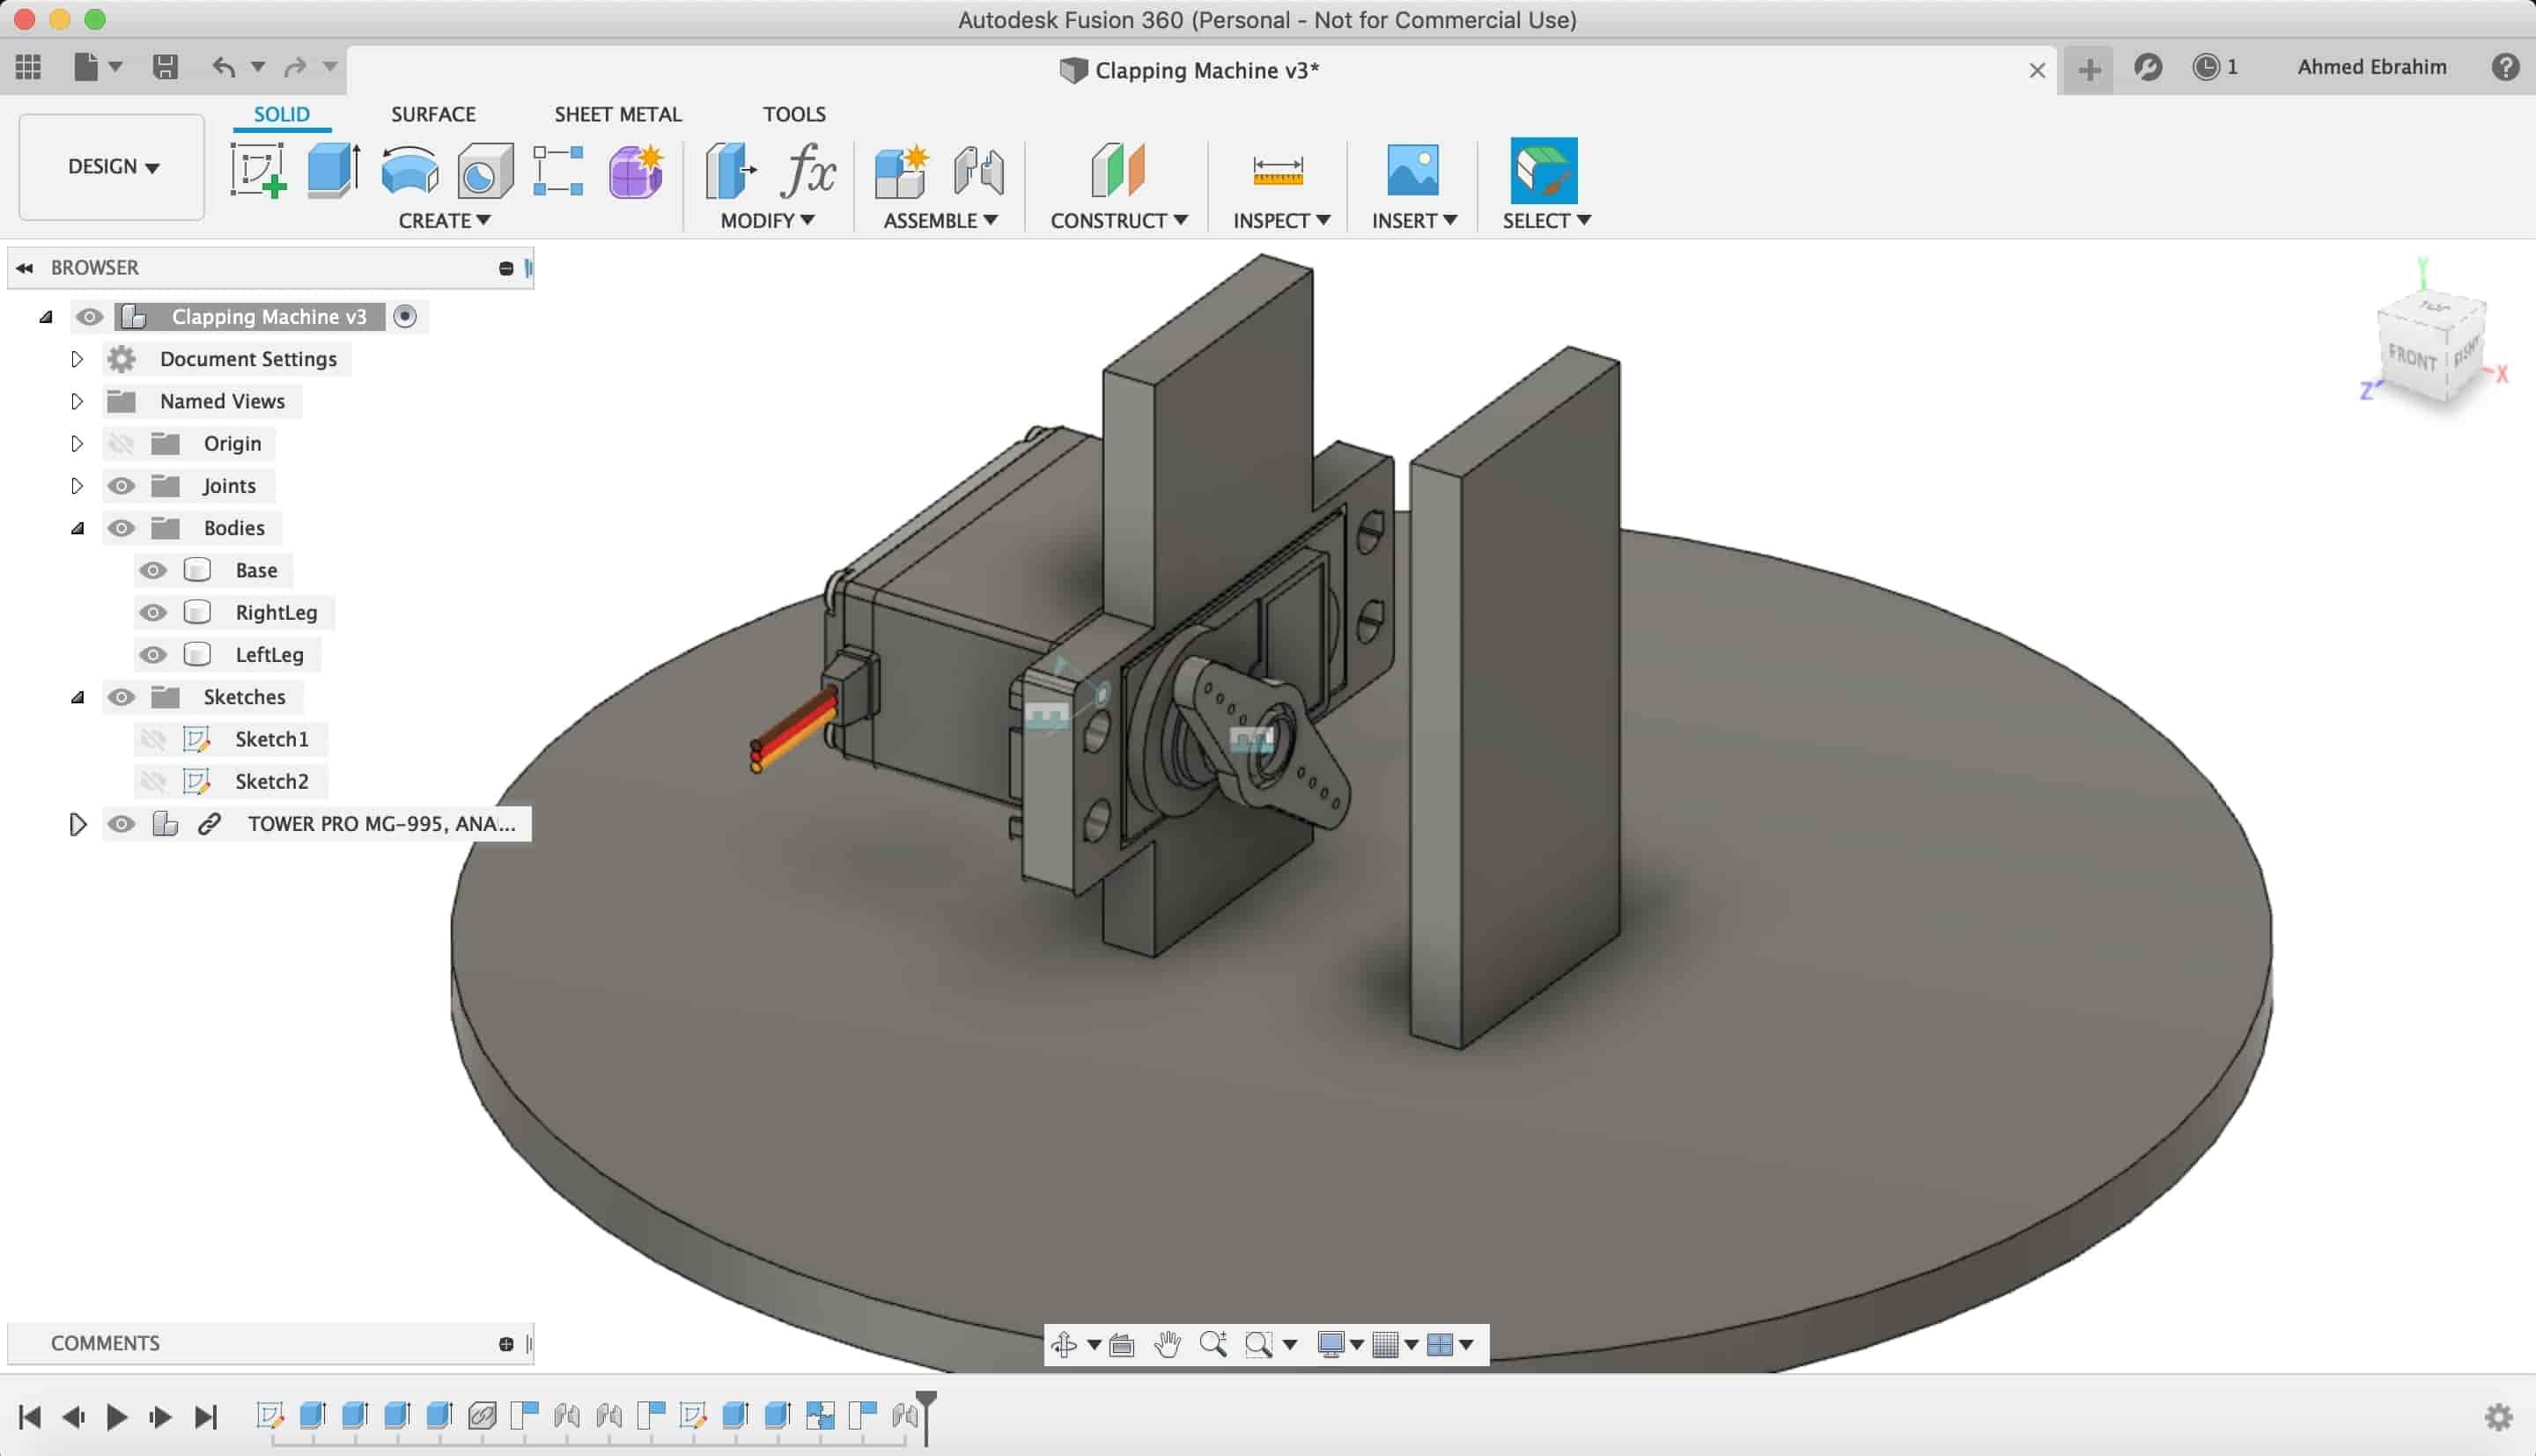Collapse the Sketches folder

(77, 697)
